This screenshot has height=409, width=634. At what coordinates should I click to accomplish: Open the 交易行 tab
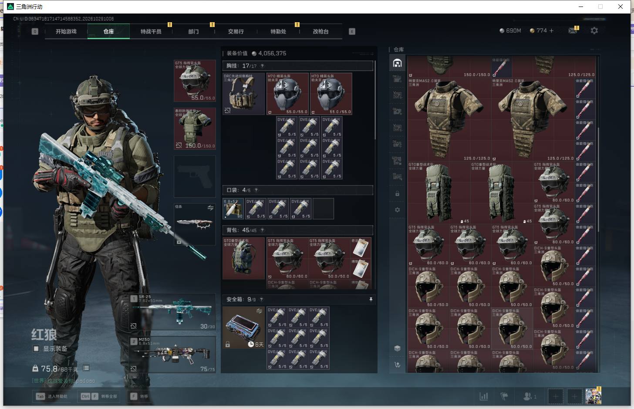point(236,31)
